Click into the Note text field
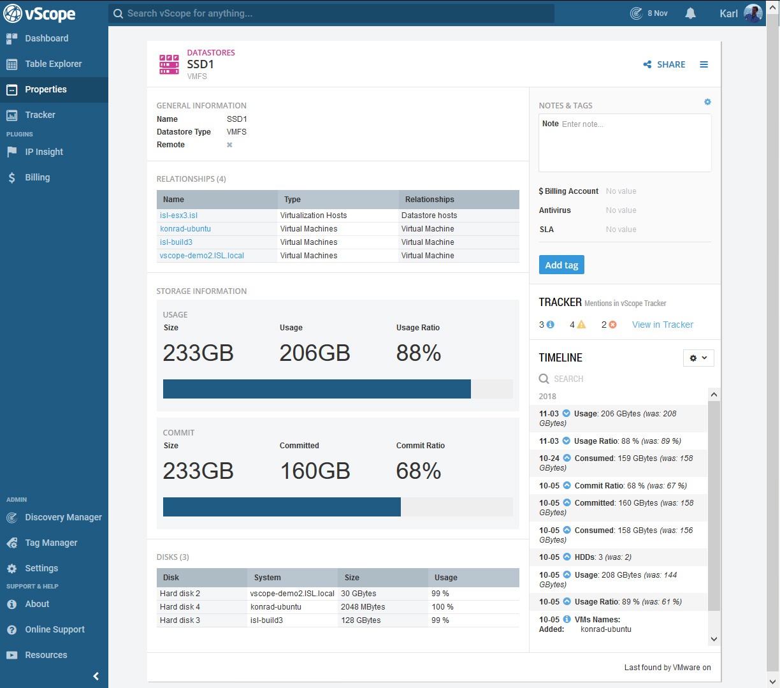780x688 pixels. pos(625,143)
